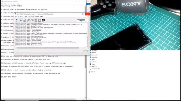Click the '7 items' Explorer status bar text
The width and height of the screenshot is (181, 101).
[x=90, y=99]
